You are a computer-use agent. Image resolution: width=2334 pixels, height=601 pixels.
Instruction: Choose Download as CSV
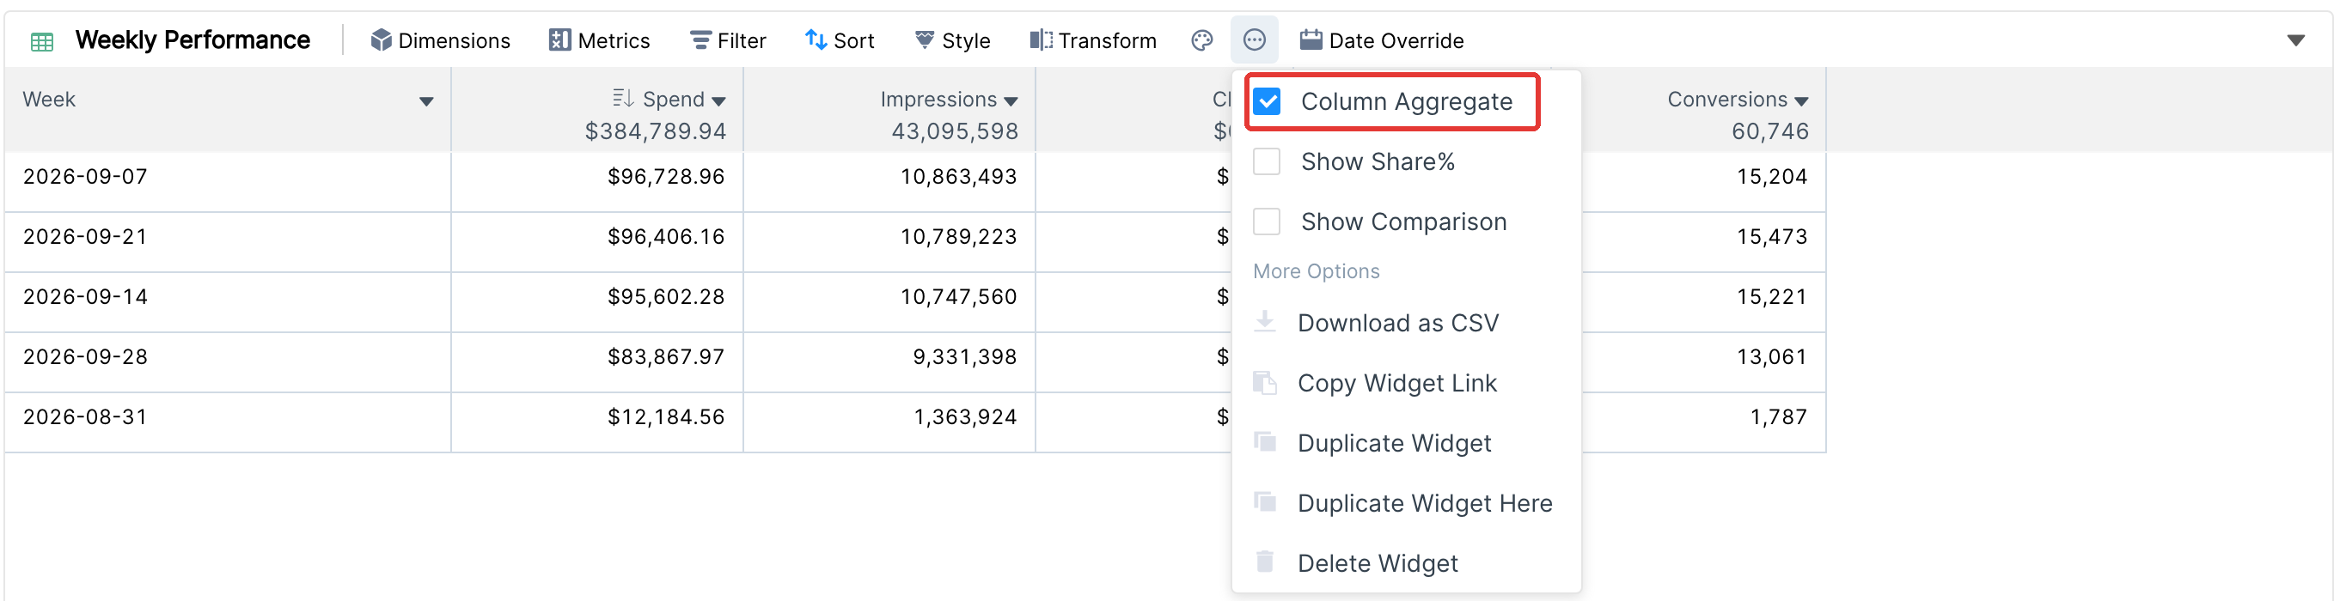[1406, 323]
